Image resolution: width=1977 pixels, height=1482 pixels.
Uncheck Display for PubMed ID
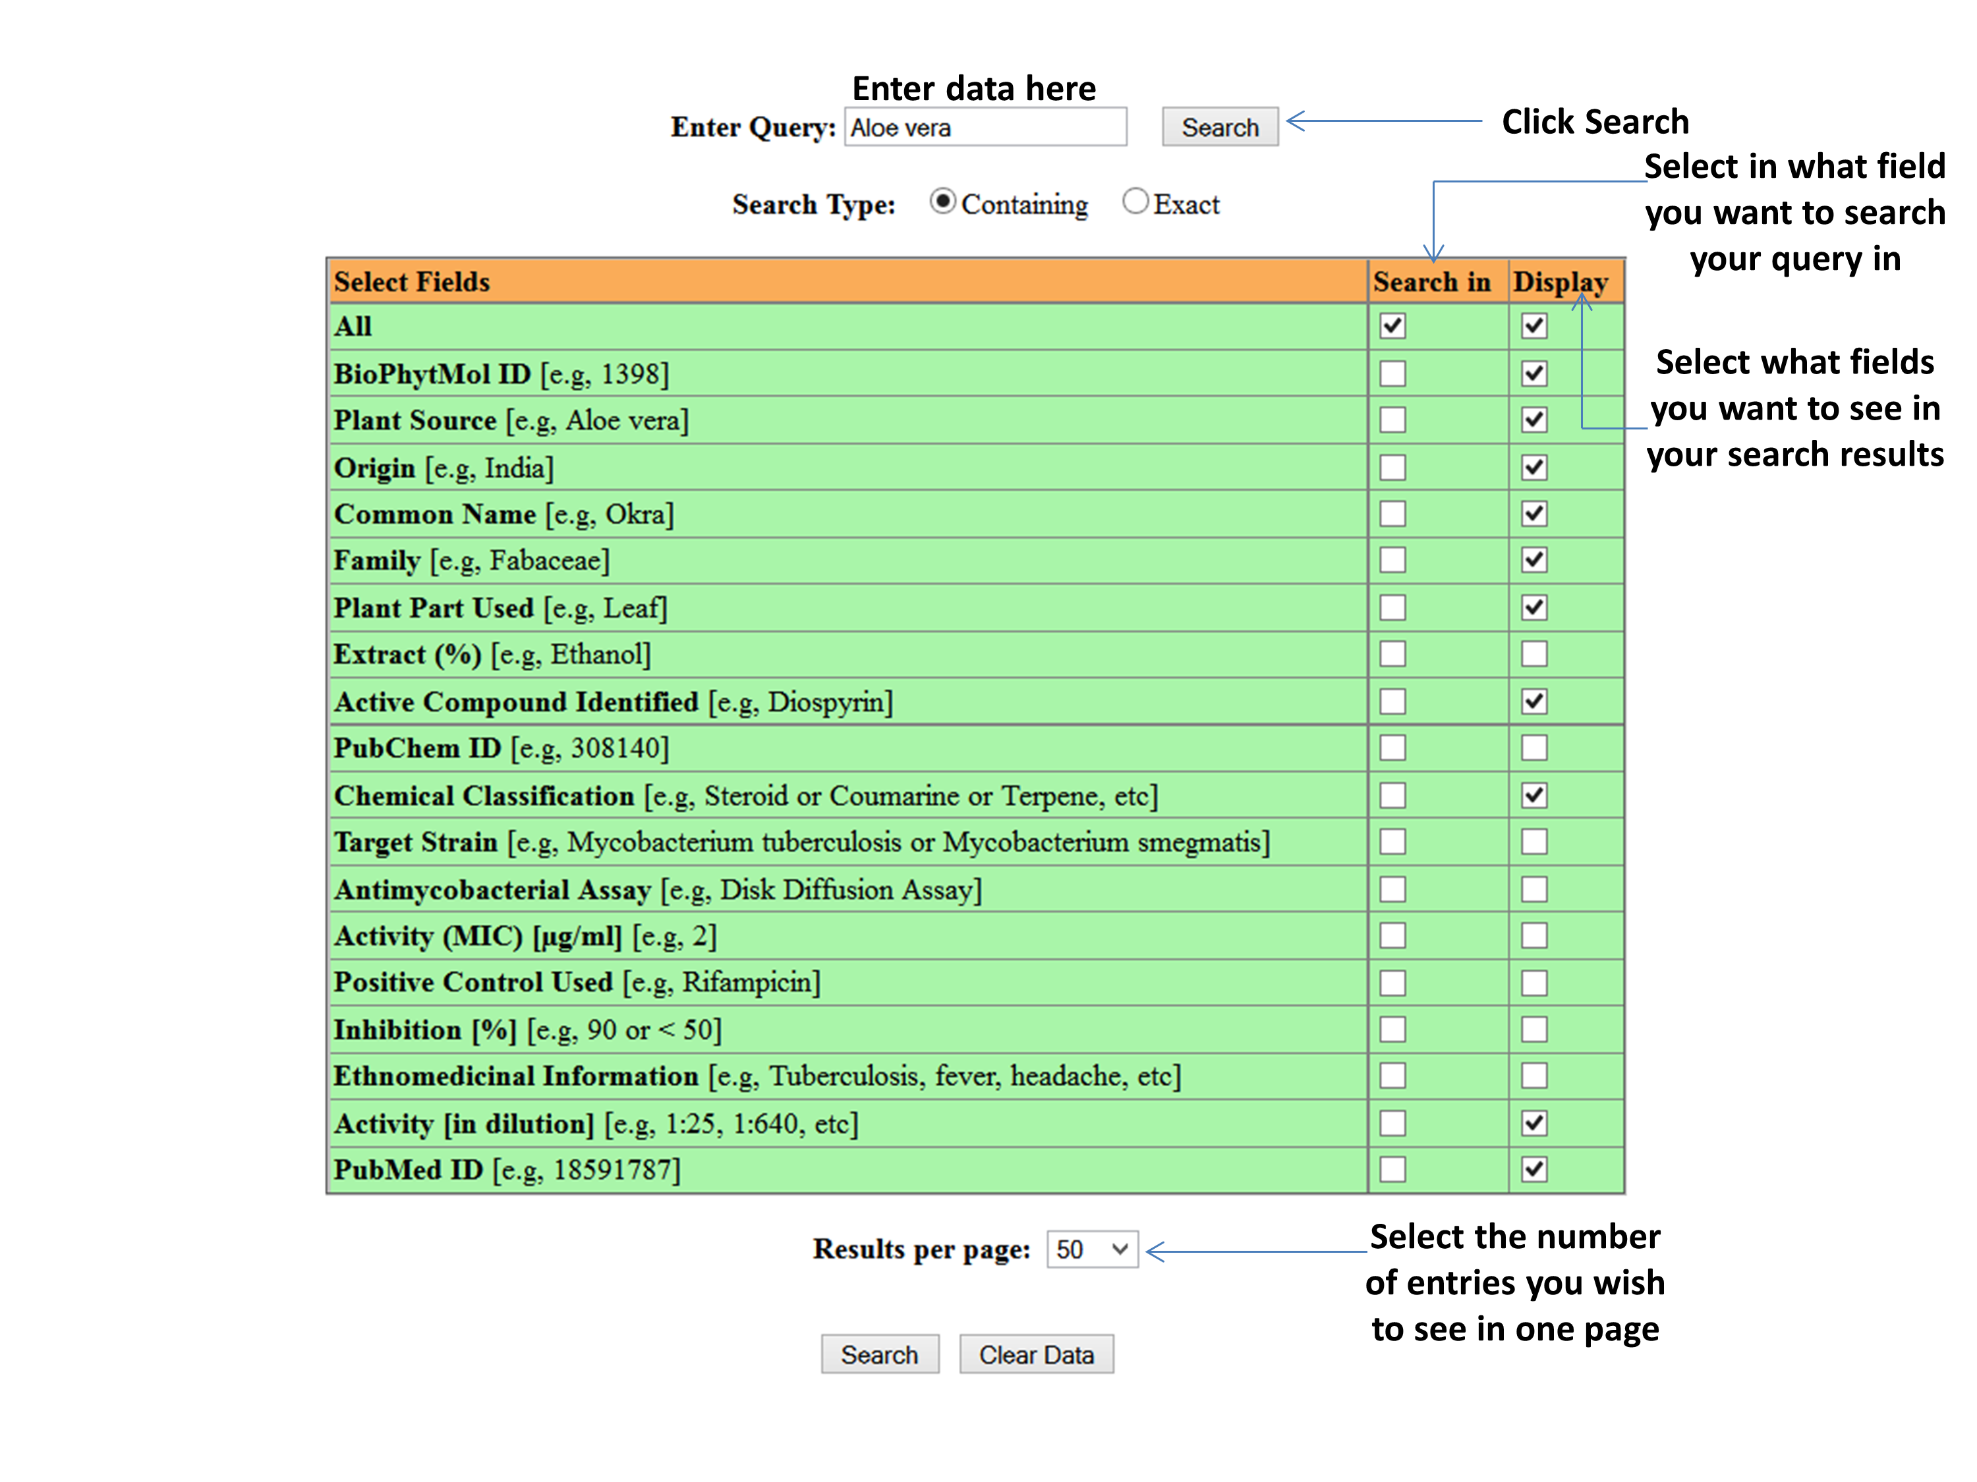1533,1169
